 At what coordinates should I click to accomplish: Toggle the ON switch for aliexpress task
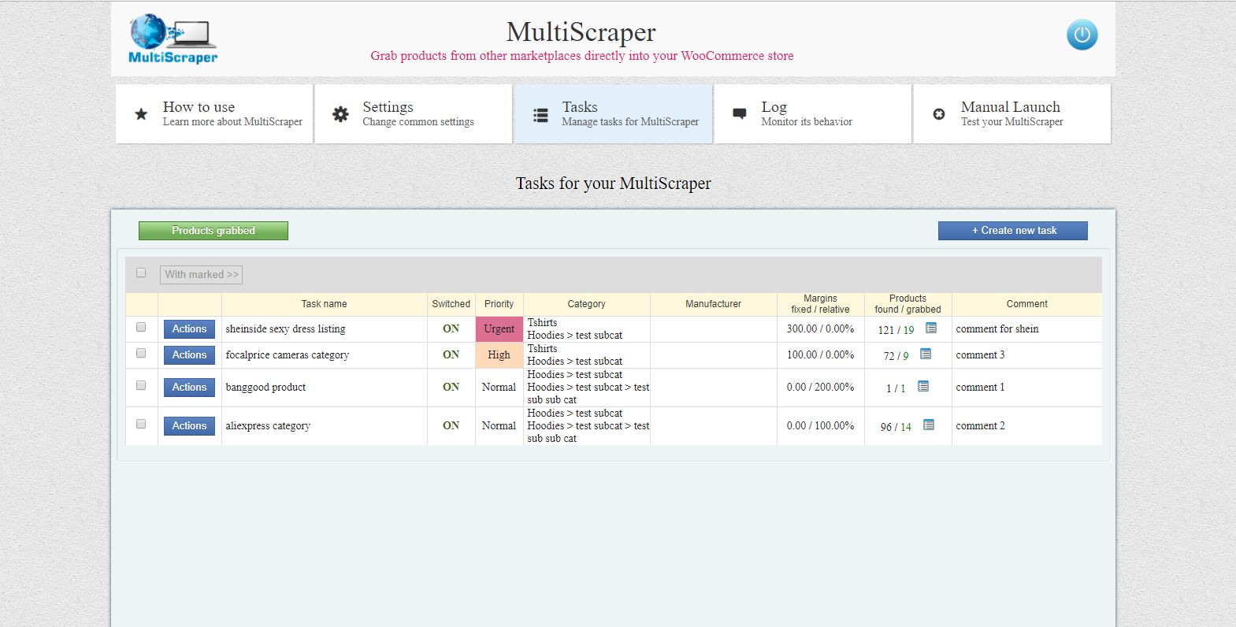[x=451, y=425]
